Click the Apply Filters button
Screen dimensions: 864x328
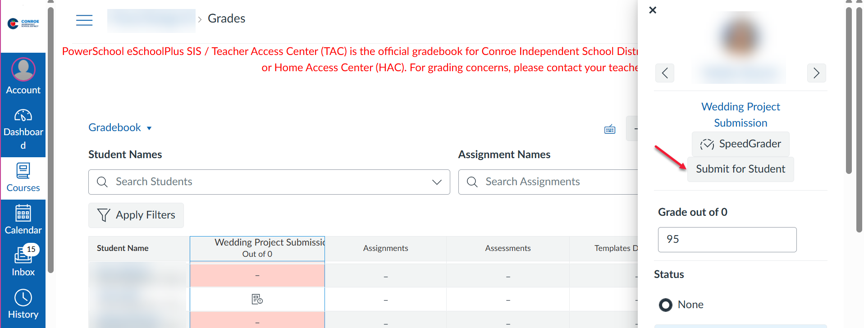click(x=136, y=215)
